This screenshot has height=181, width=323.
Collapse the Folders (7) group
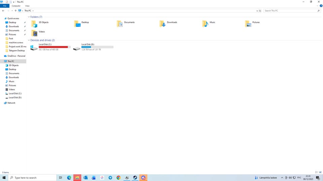coord(29,17)
